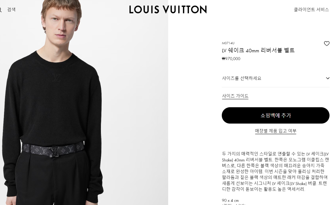332x205 pixels.
Task: Click the 90 x 4 cm dimensions text
Action: pyautogui.click(x=230, y=201)
